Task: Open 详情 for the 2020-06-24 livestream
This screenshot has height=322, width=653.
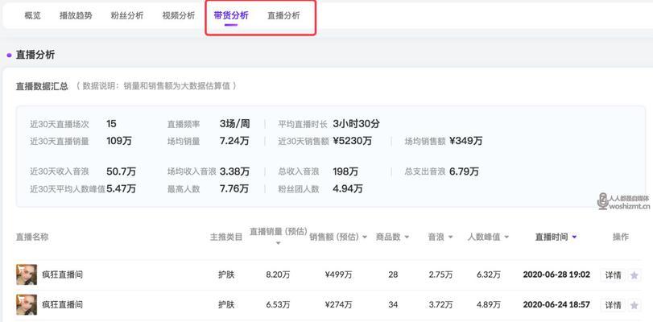Action: point(613,305)
